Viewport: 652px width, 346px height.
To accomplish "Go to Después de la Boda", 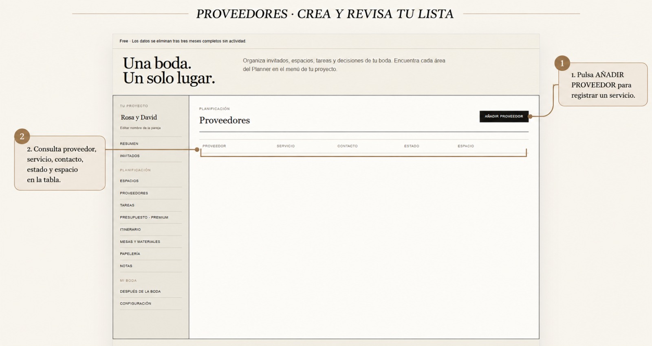I will pyautogui.click(x=140, y=292).
